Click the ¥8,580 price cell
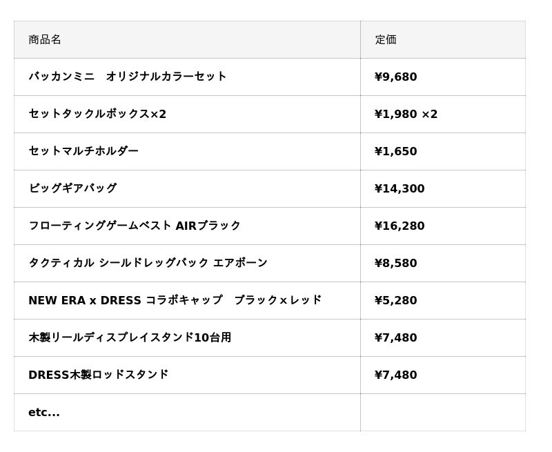Viewport: 552px width, 452px height. click(x=395, y=264)
